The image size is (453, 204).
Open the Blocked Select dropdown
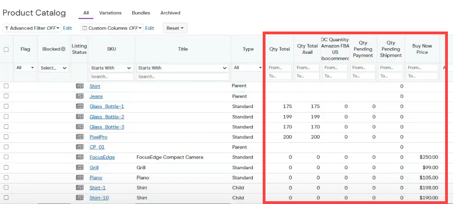click(x=54, y=68)
